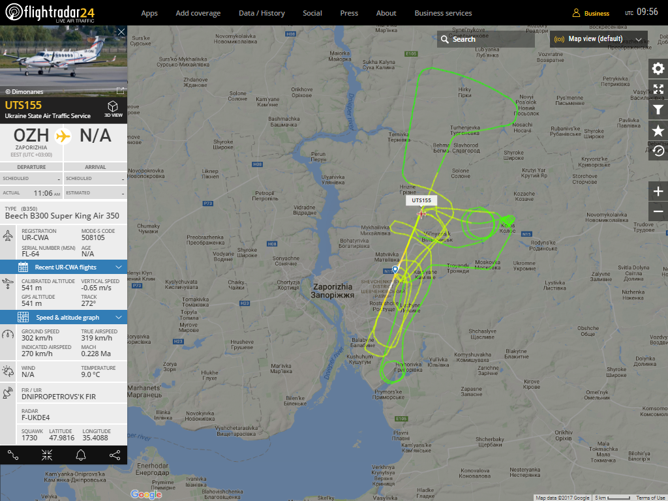The height and width of the screenshot is (501, 668).
Task: Open the 3D view cube icon
Action: tap(113, 109)
